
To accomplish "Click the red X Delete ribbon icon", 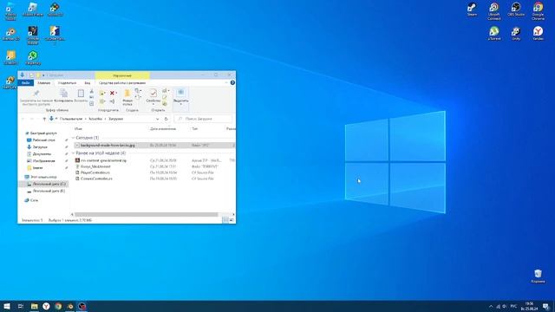I will click(112, 93).
